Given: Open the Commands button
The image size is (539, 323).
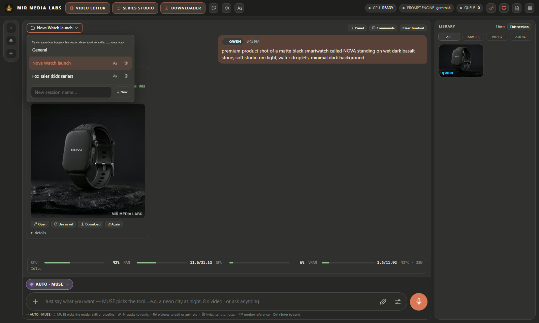Looking at the screenshot, I should pyautogui.click(x=383, y=28).
